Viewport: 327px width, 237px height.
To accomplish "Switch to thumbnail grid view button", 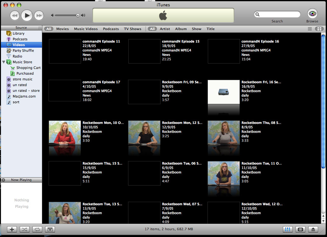I will coord(319,29).
